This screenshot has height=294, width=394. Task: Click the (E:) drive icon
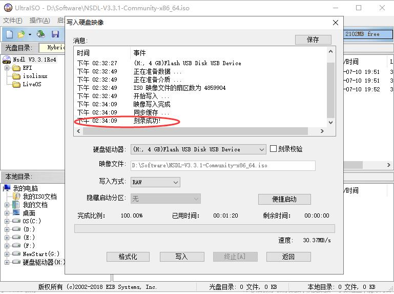click(16, 237)
